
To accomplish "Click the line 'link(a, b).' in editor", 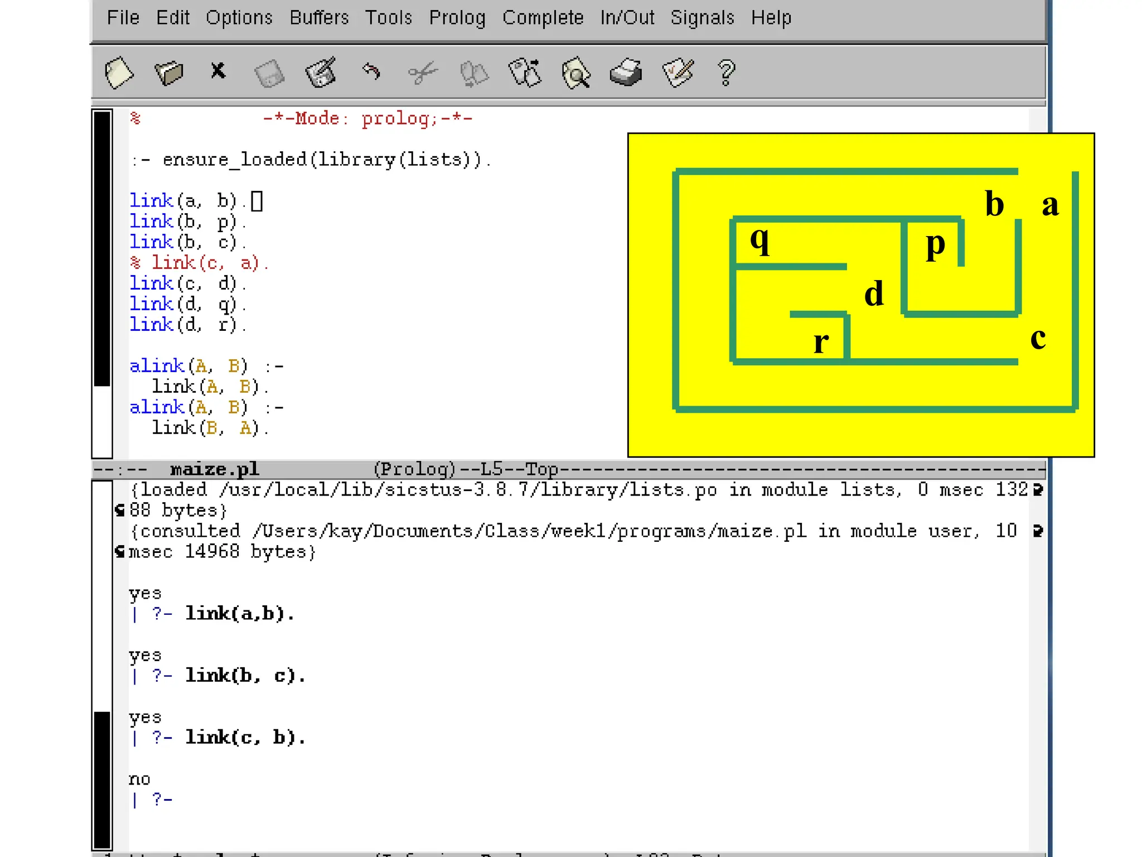I will 188,201.
